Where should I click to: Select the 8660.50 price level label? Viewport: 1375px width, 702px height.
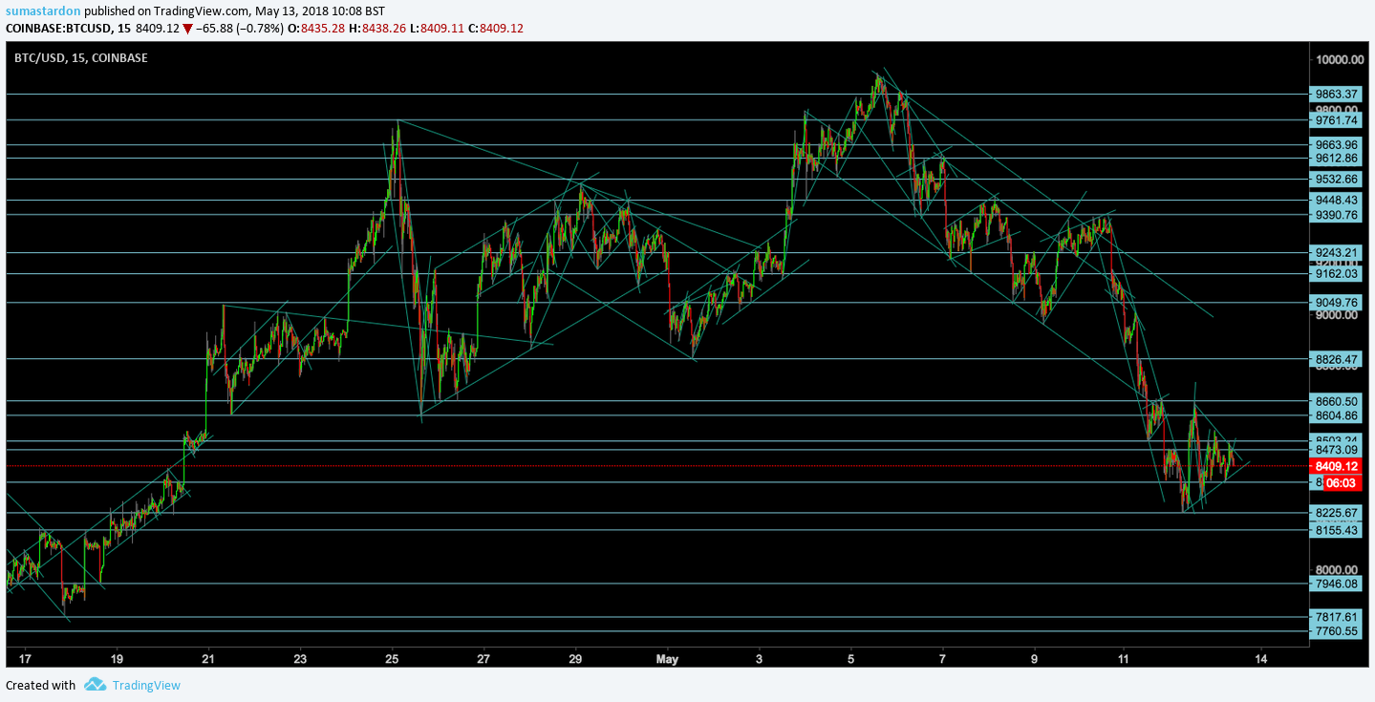(x=1337, y=402)
